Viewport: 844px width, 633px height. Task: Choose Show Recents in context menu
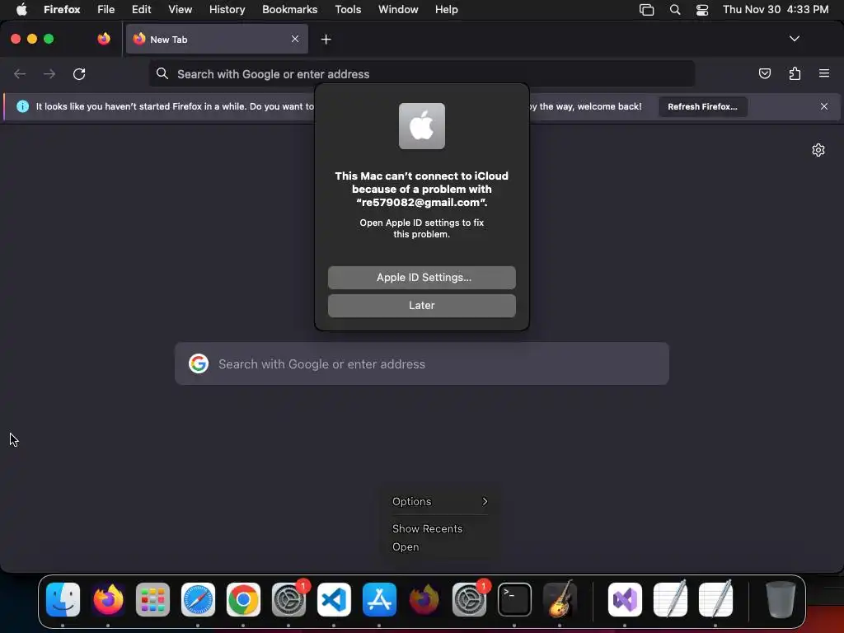428,528
